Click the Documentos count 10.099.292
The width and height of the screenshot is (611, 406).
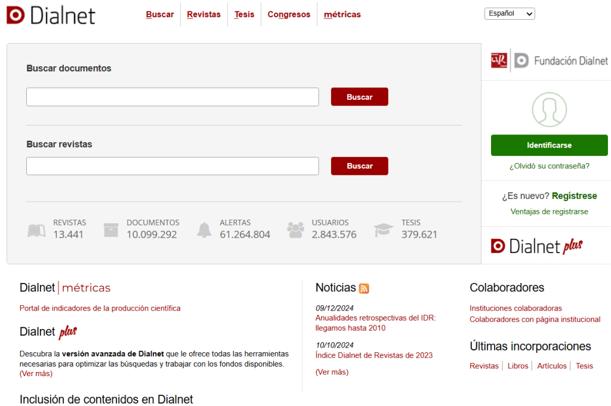pos(152,235)
